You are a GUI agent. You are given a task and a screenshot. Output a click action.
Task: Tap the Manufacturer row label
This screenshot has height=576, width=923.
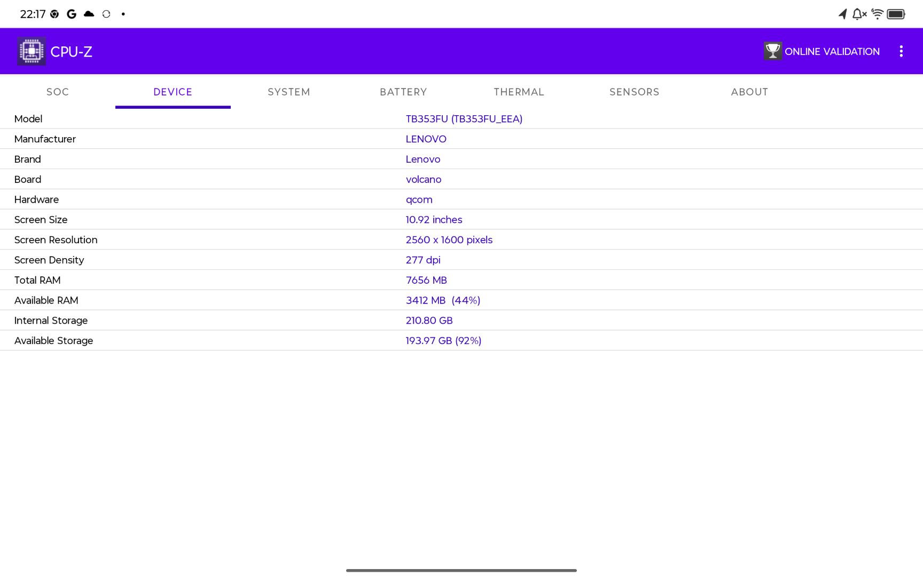45,139
